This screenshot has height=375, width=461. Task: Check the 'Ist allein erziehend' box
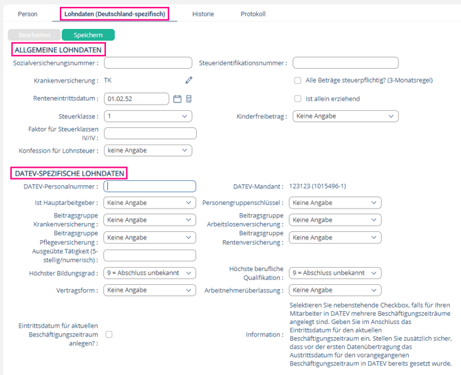[298, 98]
